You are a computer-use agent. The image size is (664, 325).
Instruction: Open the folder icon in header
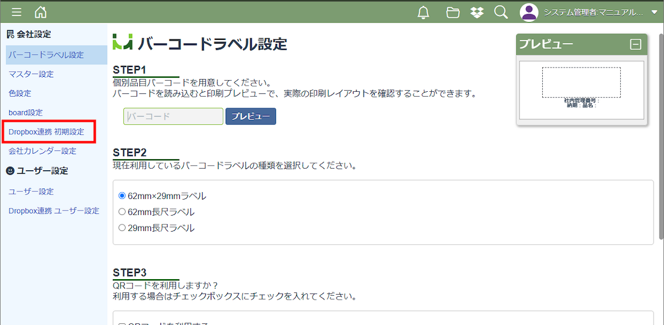coord(453,12)
